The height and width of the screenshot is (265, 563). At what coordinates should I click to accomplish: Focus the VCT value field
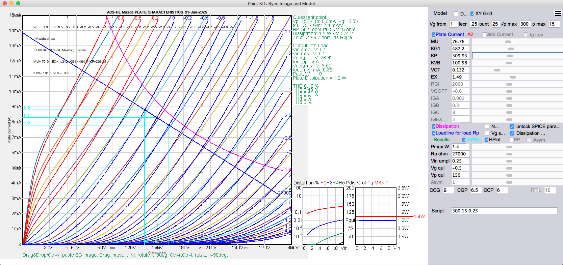(x=460, y=70)
